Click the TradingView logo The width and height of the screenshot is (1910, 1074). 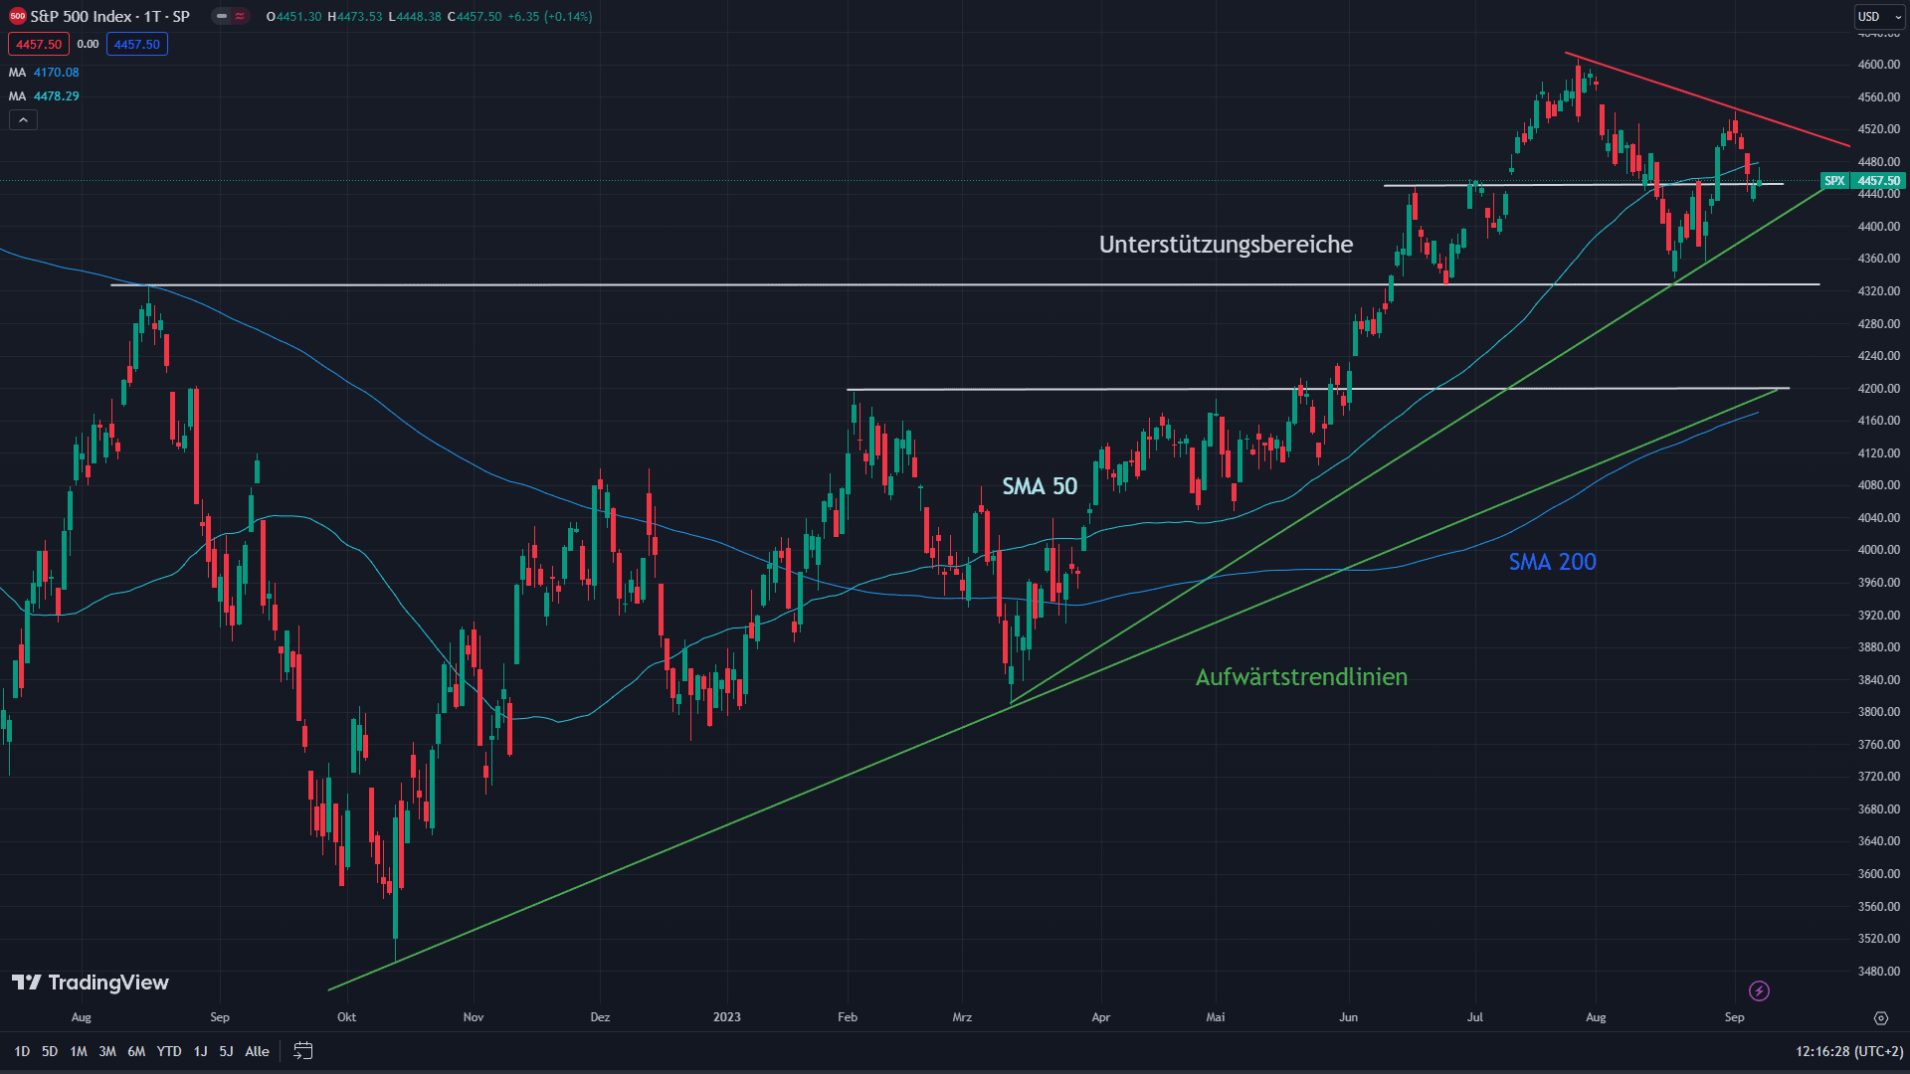point(91,983)
